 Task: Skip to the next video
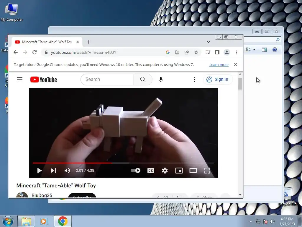[53, 171]
